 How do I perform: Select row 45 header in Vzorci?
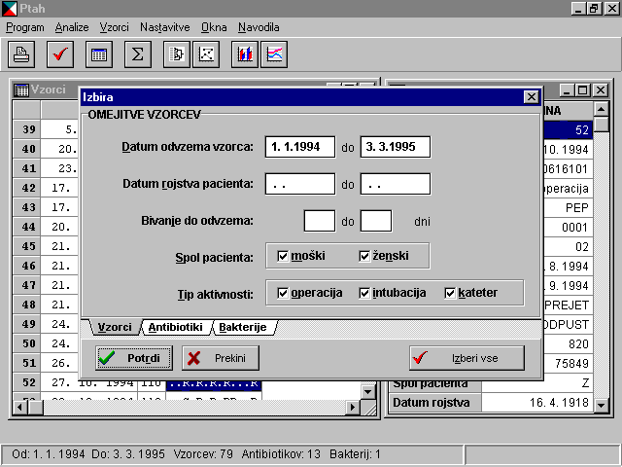point(26,246)
